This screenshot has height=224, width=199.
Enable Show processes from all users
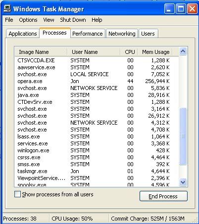pos(17,194)
